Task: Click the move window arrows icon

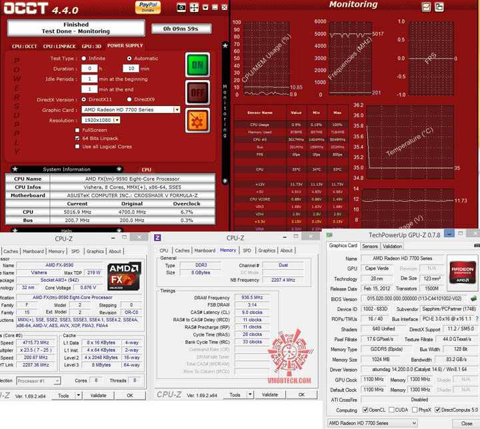Action: pos(194,7)
